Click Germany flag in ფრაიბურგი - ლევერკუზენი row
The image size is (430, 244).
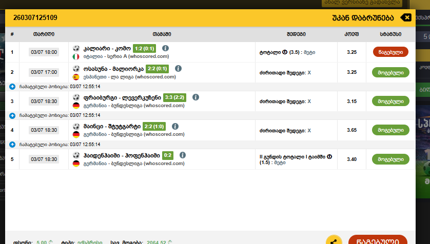(x=76, y=106)
